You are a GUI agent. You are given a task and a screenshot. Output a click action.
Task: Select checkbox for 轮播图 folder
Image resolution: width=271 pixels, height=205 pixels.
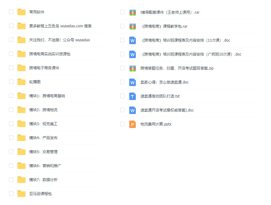point(11,82)
